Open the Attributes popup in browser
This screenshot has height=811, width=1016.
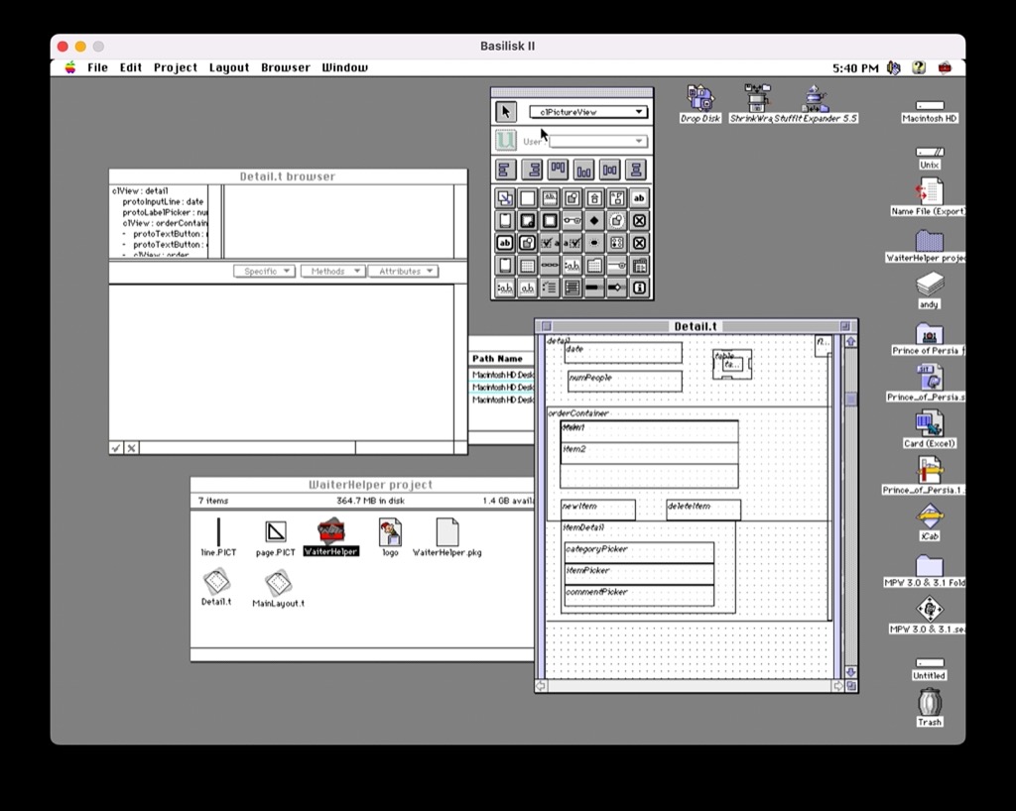click(403, 271)
